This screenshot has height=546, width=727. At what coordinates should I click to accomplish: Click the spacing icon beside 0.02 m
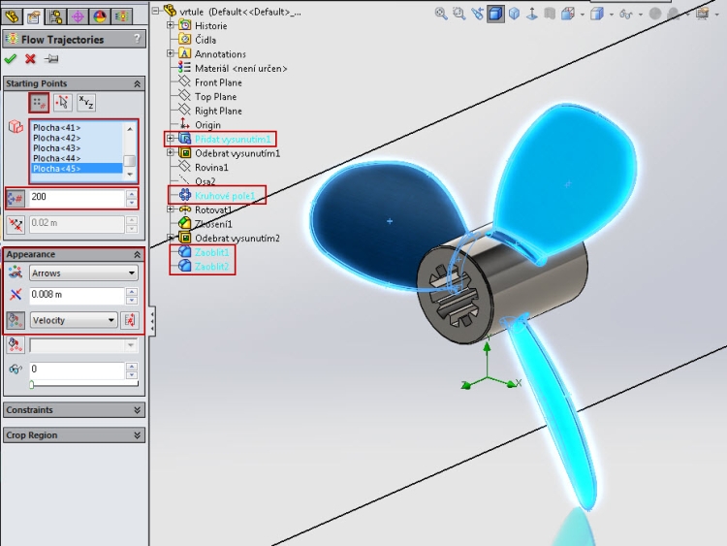[x=16, y=224]
